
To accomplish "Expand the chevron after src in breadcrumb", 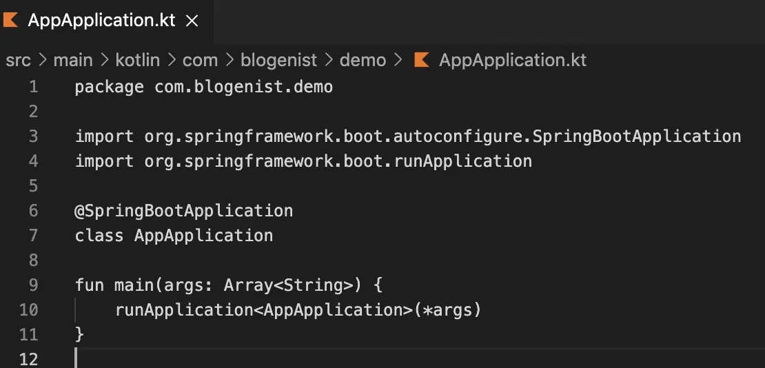I will [43, 60].
